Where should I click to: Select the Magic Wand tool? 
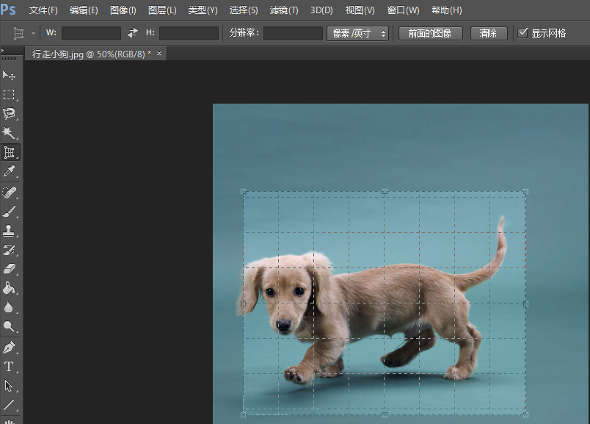pyautogui.click(x=10, y=132)
